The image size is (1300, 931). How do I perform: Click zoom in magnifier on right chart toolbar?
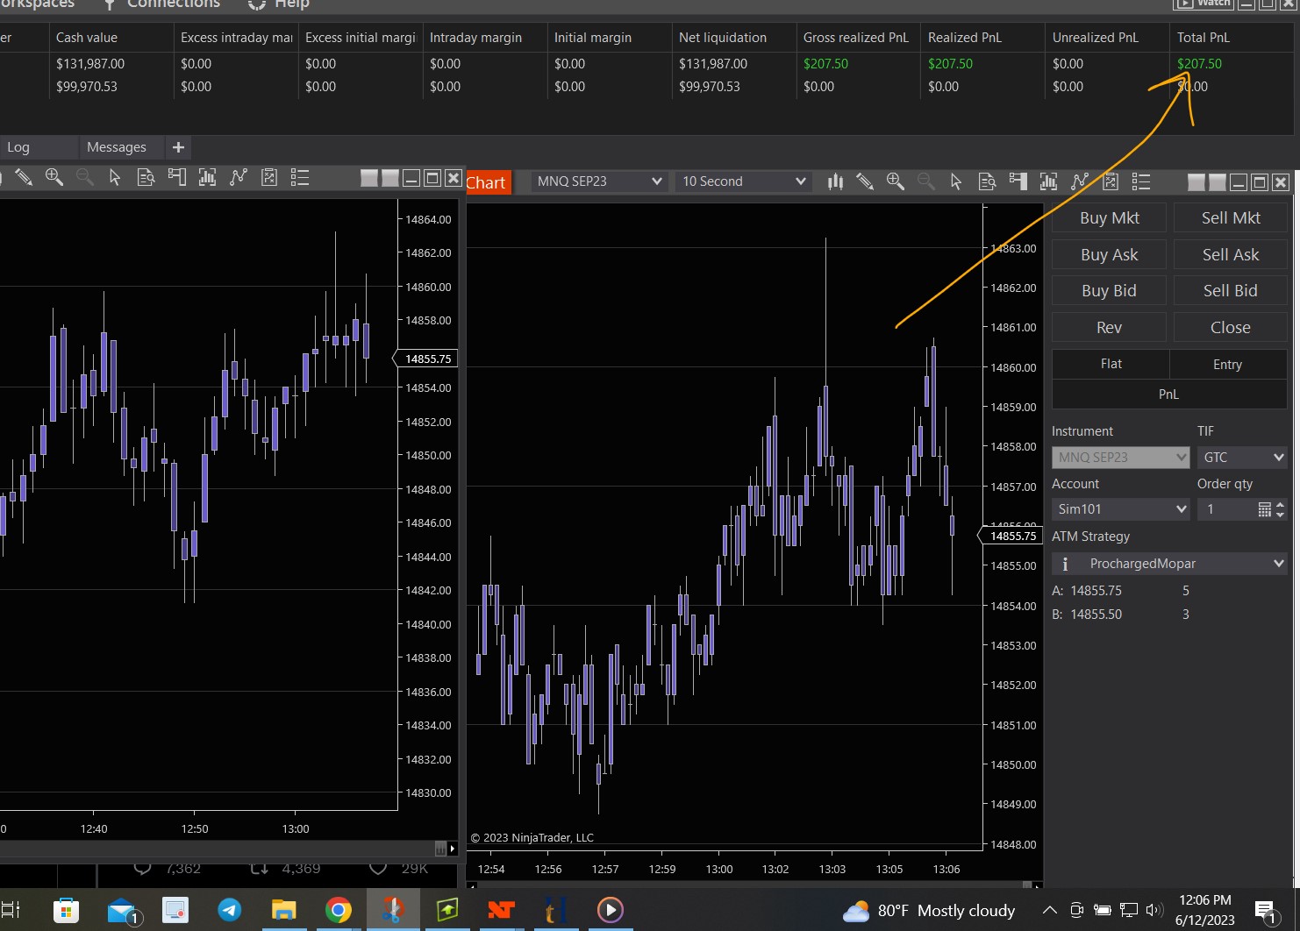[895, 181]
